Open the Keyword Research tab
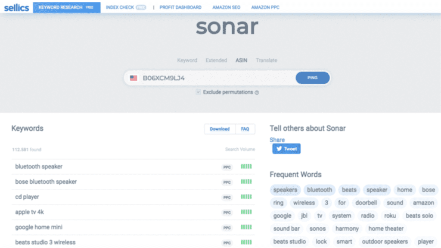Viewport: 441px width, 248px height. (67, 7)
